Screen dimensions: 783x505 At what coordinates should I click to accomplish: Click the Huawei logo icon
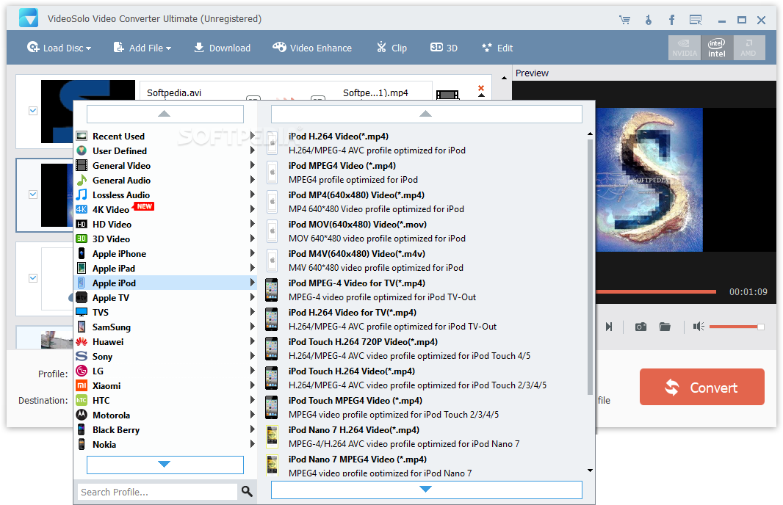click(82, 342)
